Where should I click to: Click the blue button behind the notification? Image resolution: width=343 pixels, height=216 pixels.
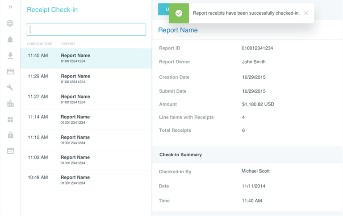tap(163, 9)
